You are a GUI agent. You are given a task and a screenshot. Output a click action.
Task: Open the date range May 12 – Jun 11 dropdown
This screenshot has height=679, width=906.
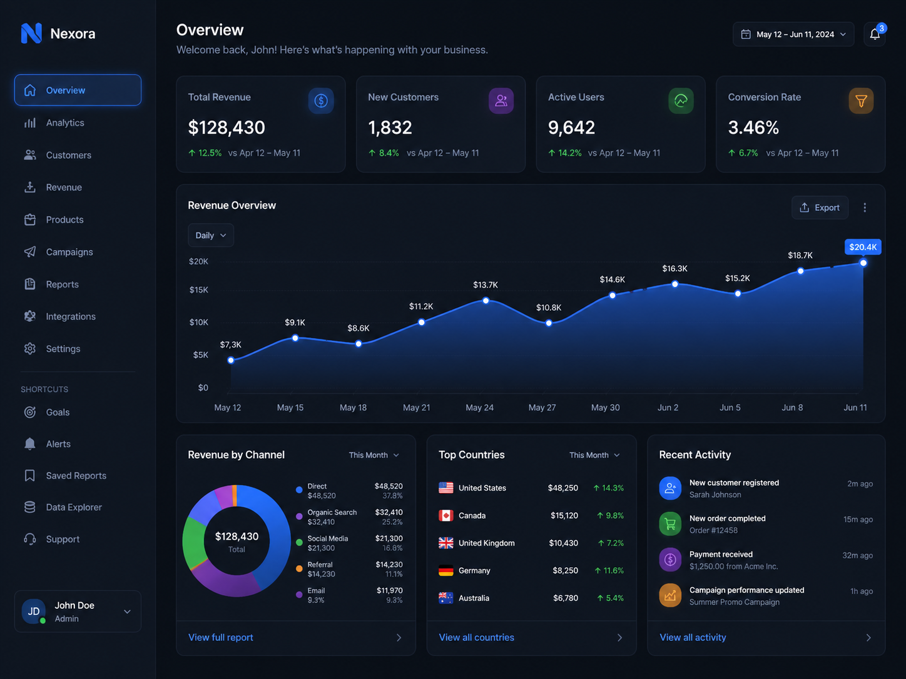click(793, 34)
